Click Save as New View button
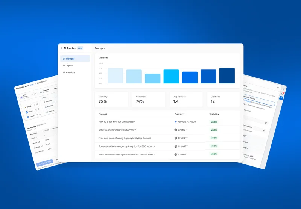301x209 pixels. 45,163
